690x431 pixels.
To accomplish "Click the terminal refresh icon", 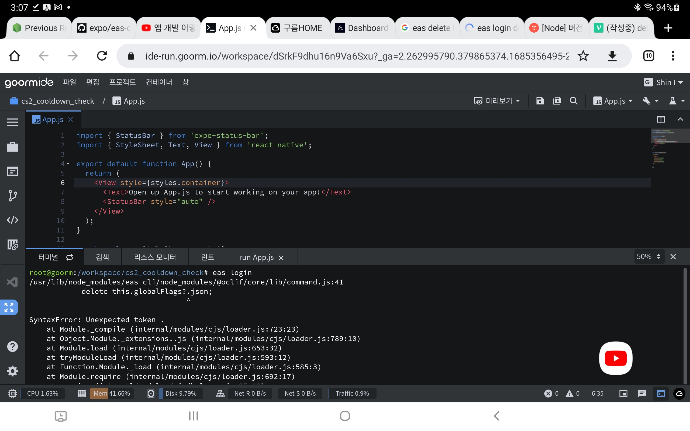I will 70,258.
